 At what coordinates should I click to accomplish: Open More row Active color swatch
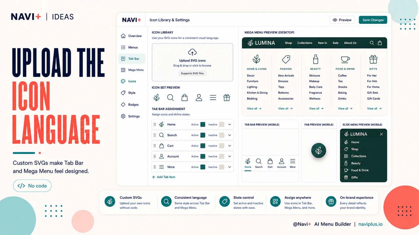click(x=203, y=167)
